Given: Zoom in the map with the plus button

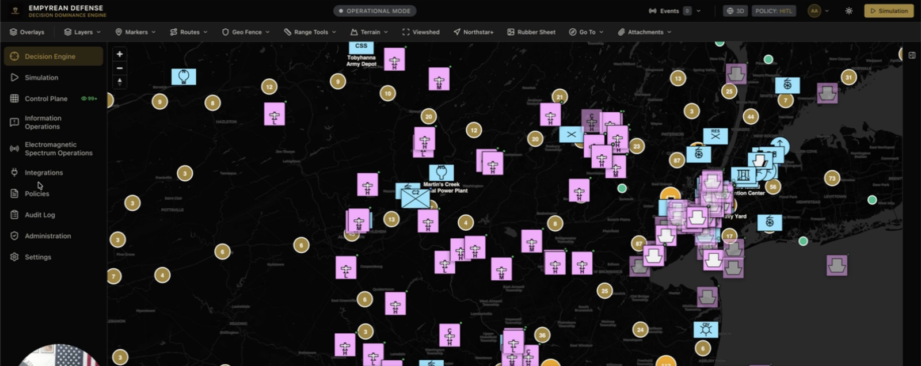Looking at the screenshot, I should (x=120, y=54).
